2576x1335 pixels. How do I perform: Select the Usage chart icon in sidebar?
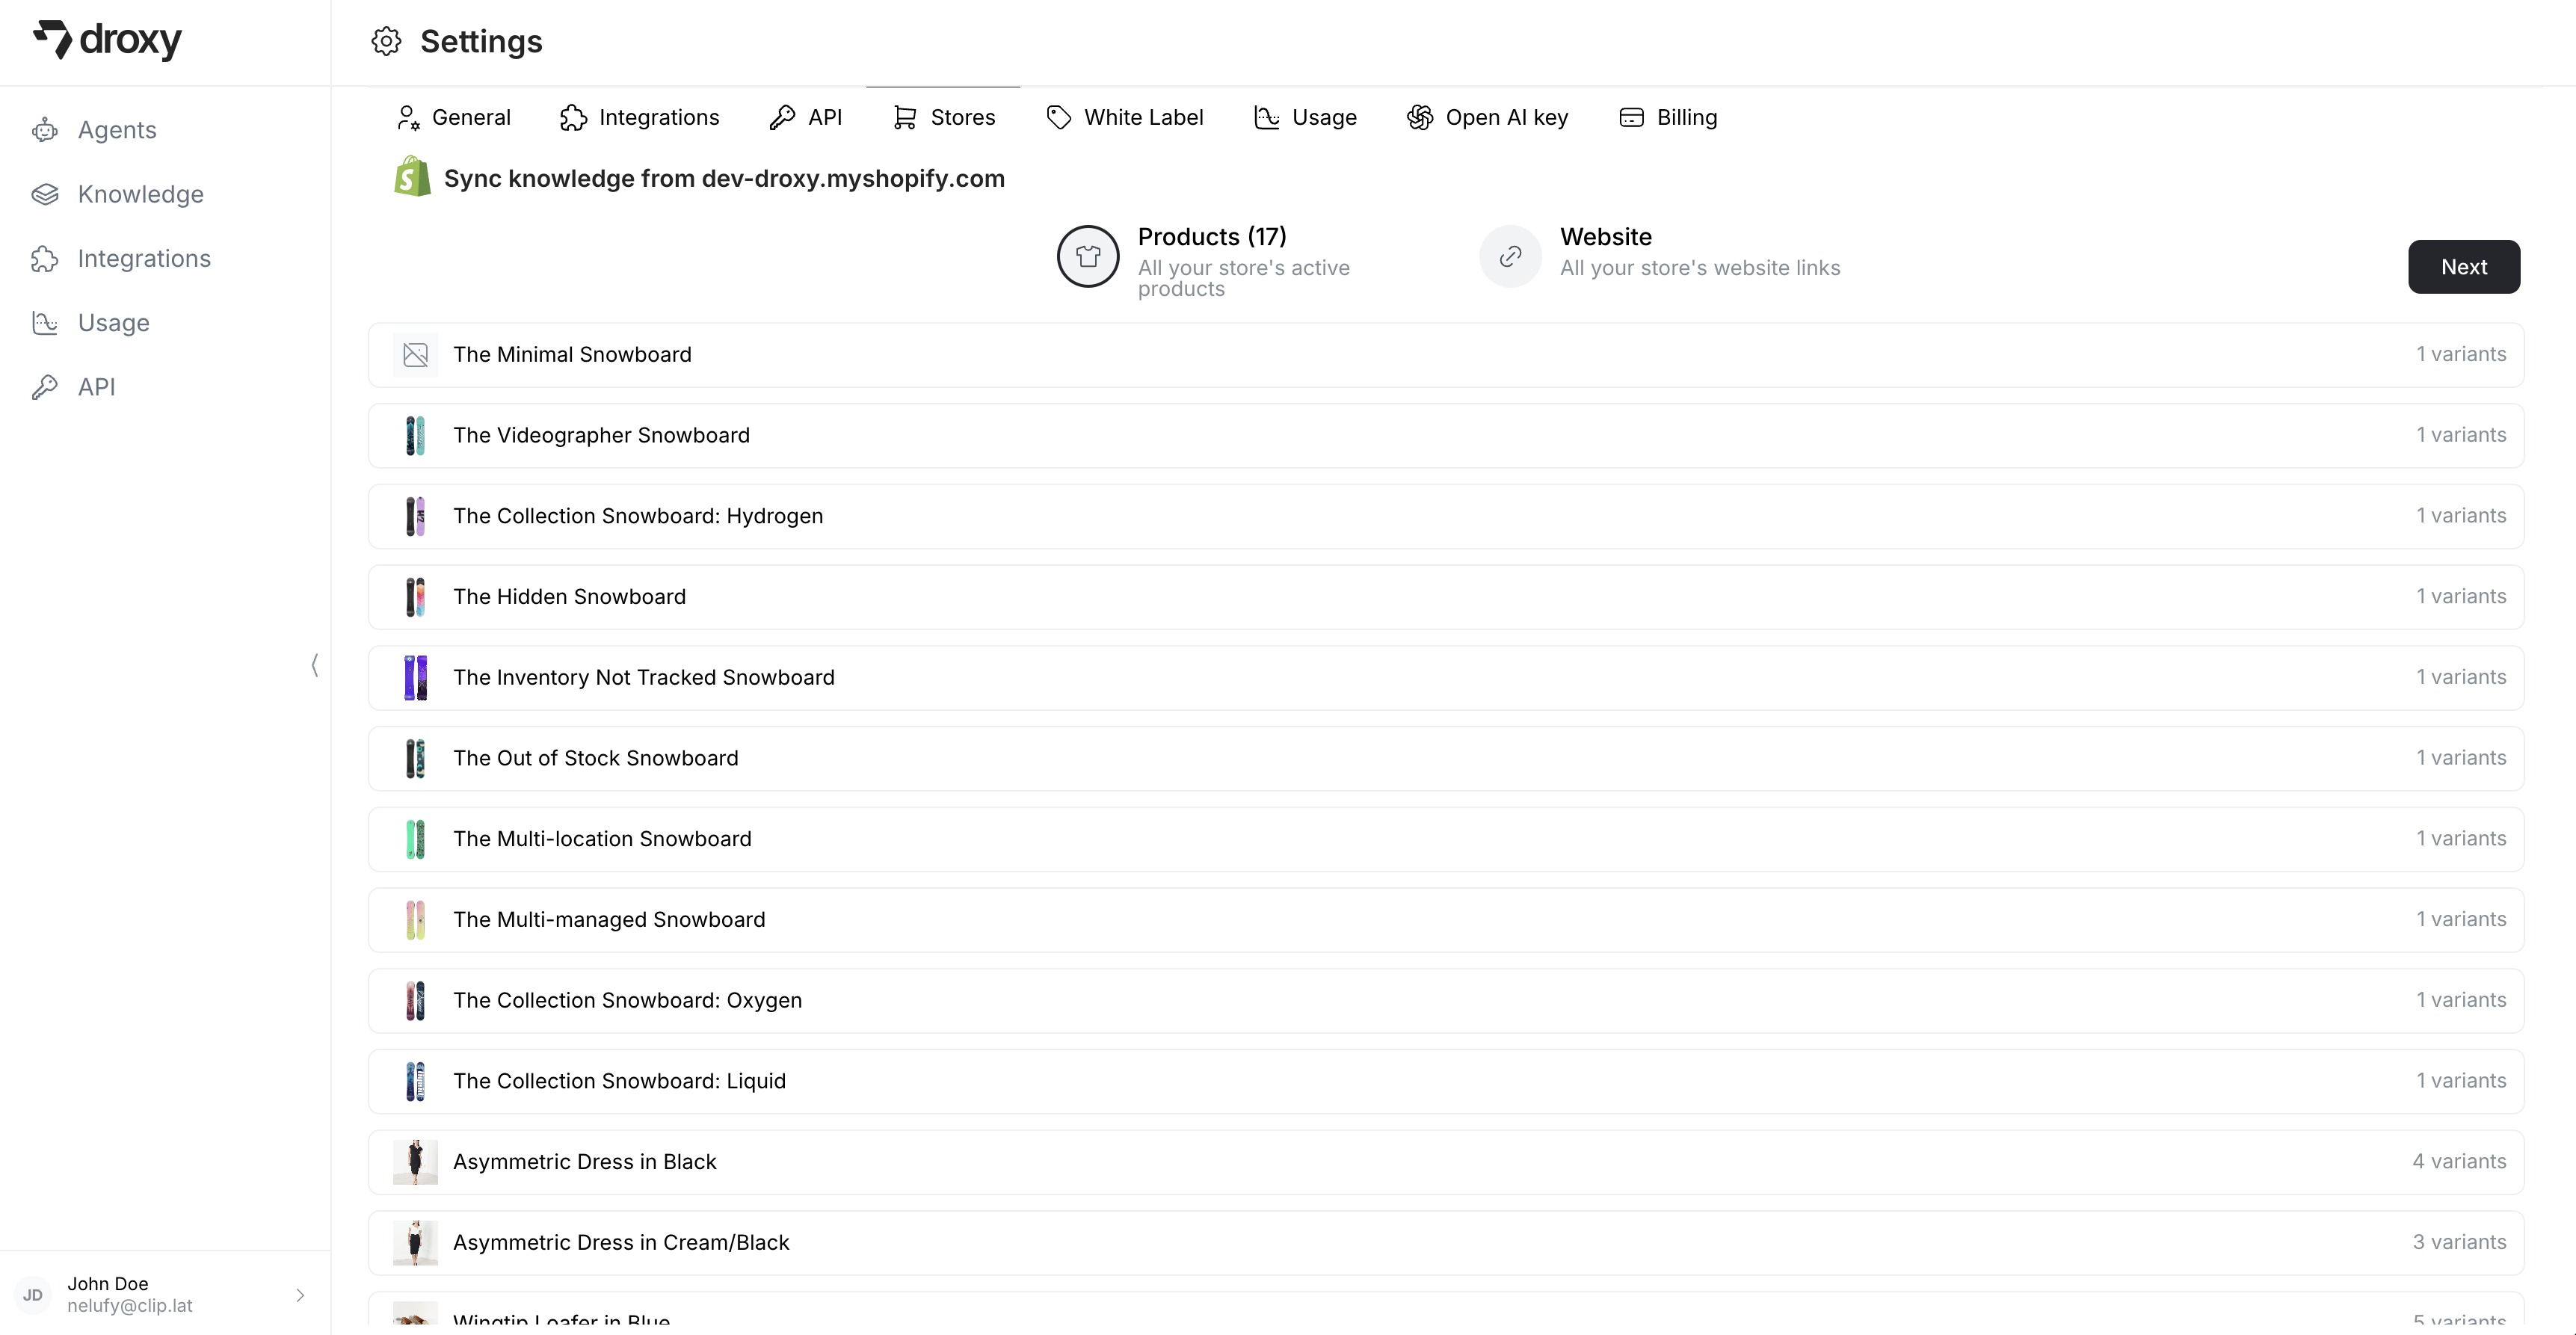point(45,322)
